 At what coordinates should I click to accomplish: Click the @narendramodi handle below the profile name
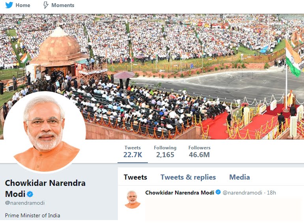[25, 203]
